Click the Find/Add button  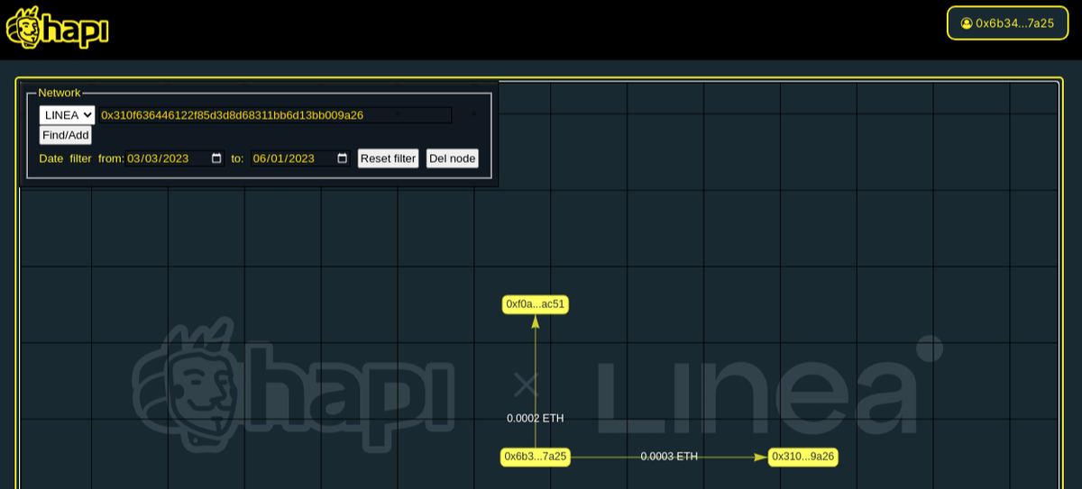tap(66, 135)
